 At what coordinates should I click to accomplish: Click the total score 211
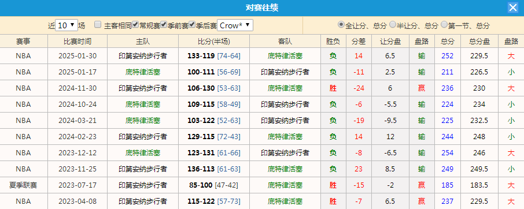tap(448, 72)
